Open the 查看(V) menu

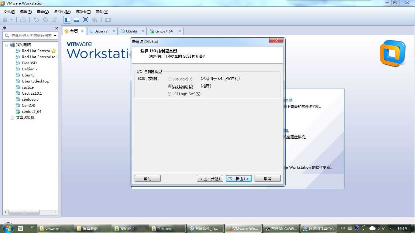[43, 12]
